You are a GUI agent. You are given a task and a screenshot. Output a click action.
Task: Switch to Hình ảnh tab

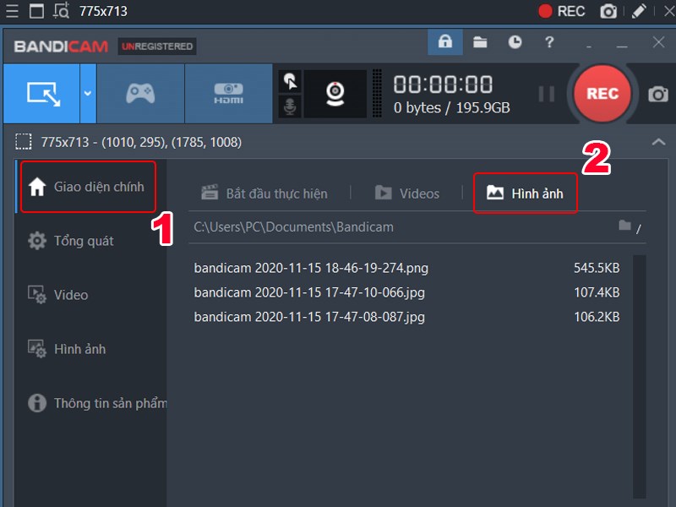(525, 194)
